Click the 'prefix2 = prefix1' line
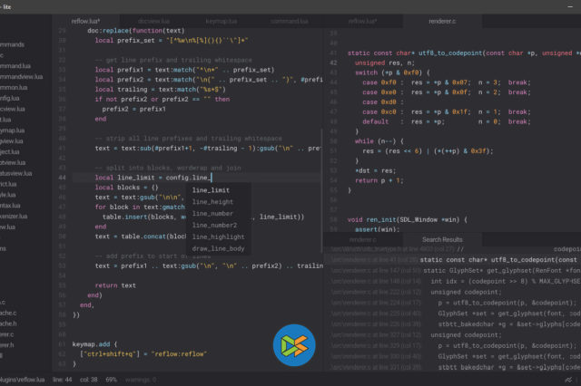The width and height of the screenshot is (581, 386). tap(134, 109)
